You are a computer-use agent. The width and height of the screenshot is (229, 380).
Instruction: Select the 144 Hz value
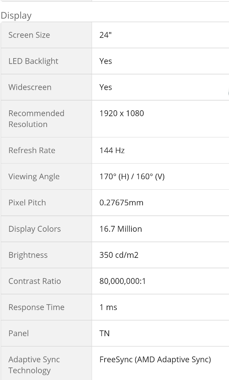click(x=112, y=150)
